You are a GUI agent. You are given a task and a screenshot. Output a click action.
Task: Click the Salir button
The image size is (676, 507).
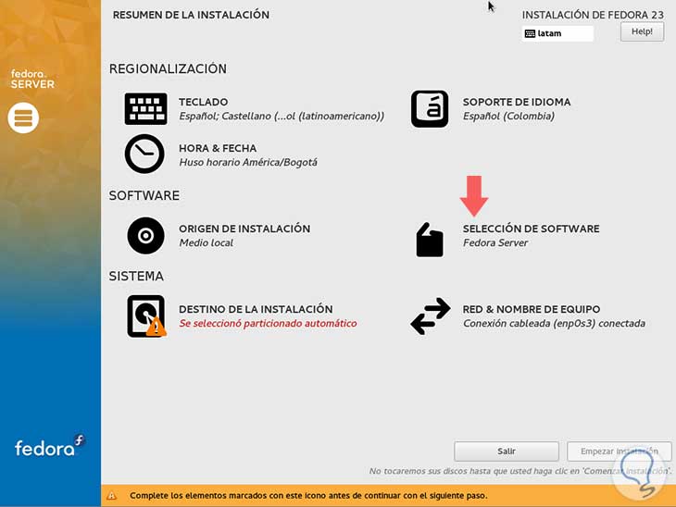click(507, 451)
